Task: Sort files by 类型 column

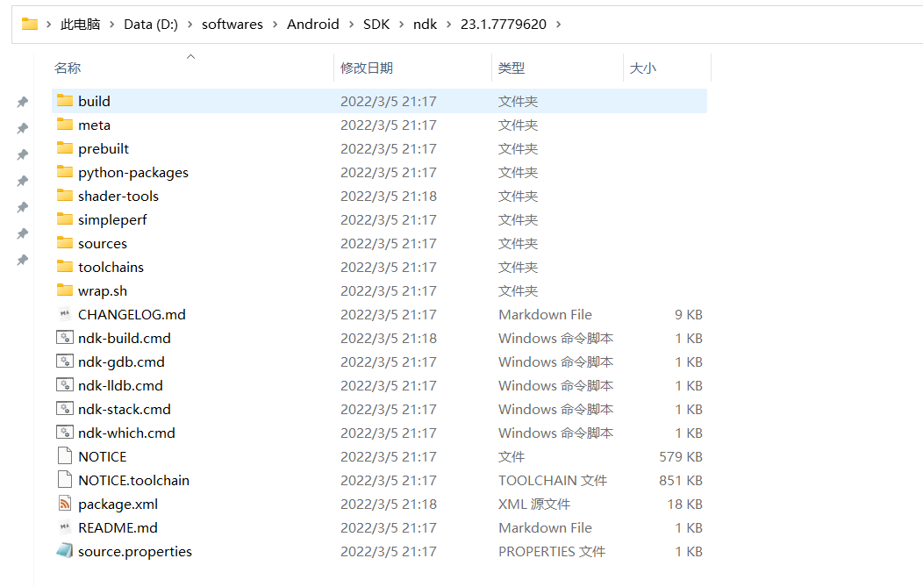Action: [x=511, y=68]
